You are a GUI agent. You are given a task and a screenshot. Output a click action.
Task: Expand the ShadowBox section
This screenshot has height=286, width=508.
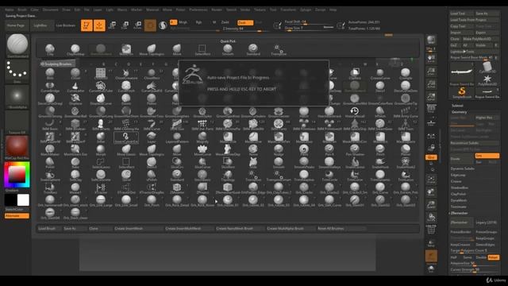(460, 187)
